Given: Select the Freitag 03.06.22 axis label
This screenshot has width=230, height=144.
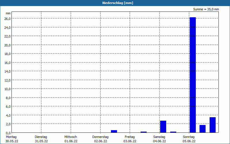Looking at the screenshot, I should click(x=130, y=139).
